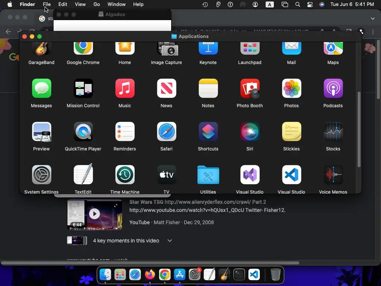The image size is (381, 286).
Task: Select the Time Machine app icon
Action: 125,175
